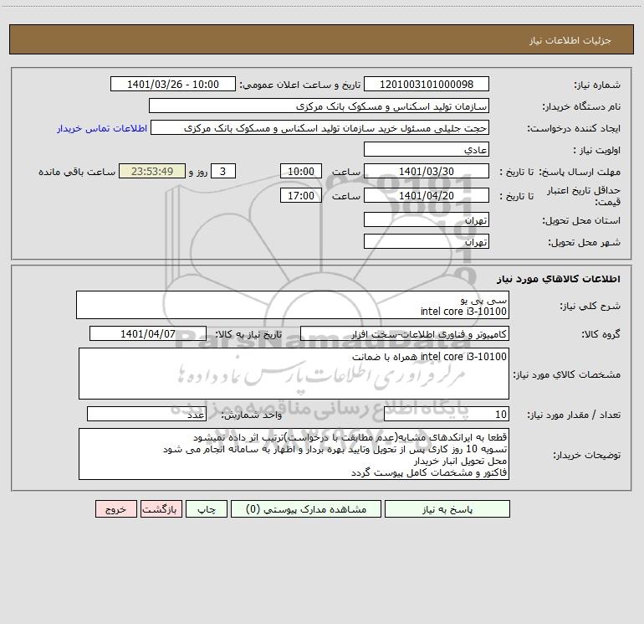Screen dimensions: 644x624
Task: Click the بازگشت back button
Action: click(161, 509)
